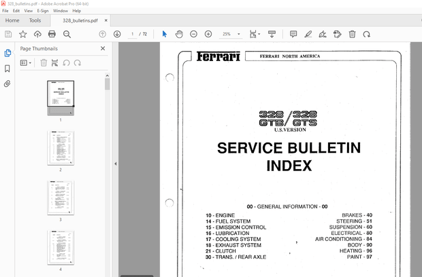Select the 328_bulletins.pdf document tab

[x=80, y=20]
